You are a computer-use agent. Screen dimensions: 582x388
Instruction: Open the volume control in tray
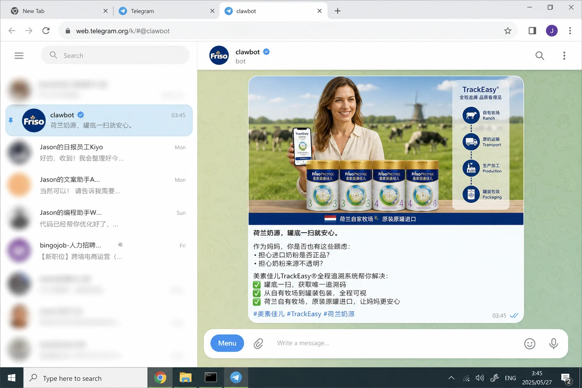480,378
